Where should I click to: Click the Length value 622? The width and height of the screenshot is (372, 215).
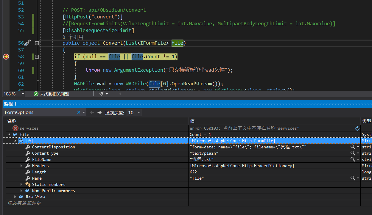point(193,172)
